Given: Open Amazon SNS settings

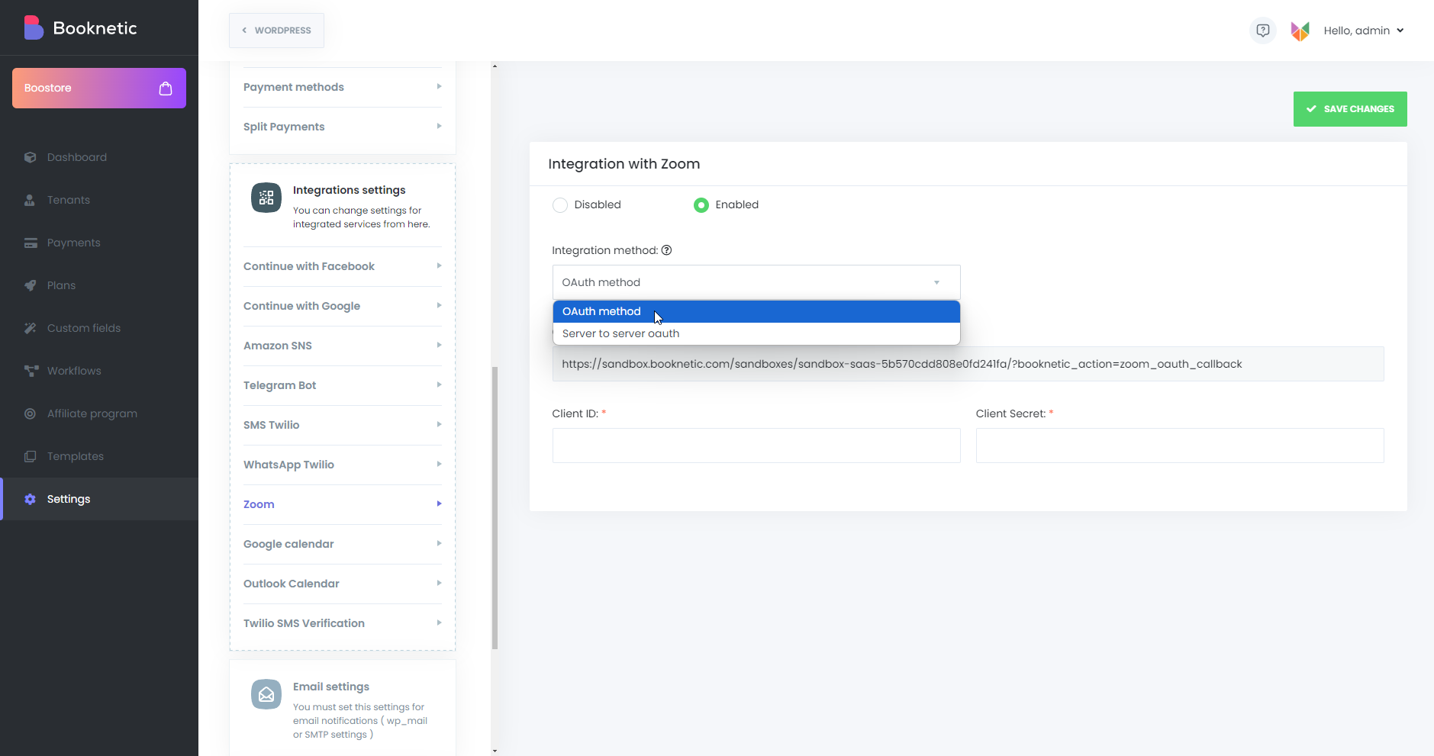Looking at the screenshot, I should [x=343, y=346].
